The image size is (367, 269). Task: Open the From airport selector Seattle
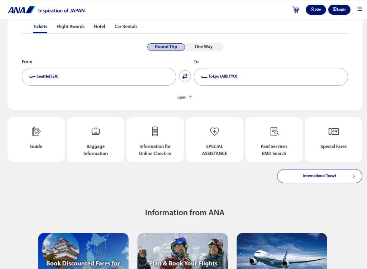pos(99,77)
